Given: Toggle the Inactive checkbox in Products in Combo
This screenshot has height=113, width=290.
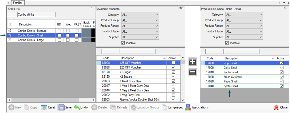Looking at the screenshot, I should pyautogui.click(x=227, y=43).
